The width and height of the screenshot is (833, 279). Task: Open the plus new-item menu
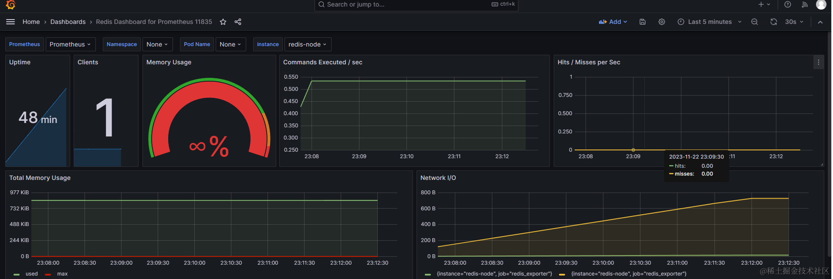coord(764,4)
